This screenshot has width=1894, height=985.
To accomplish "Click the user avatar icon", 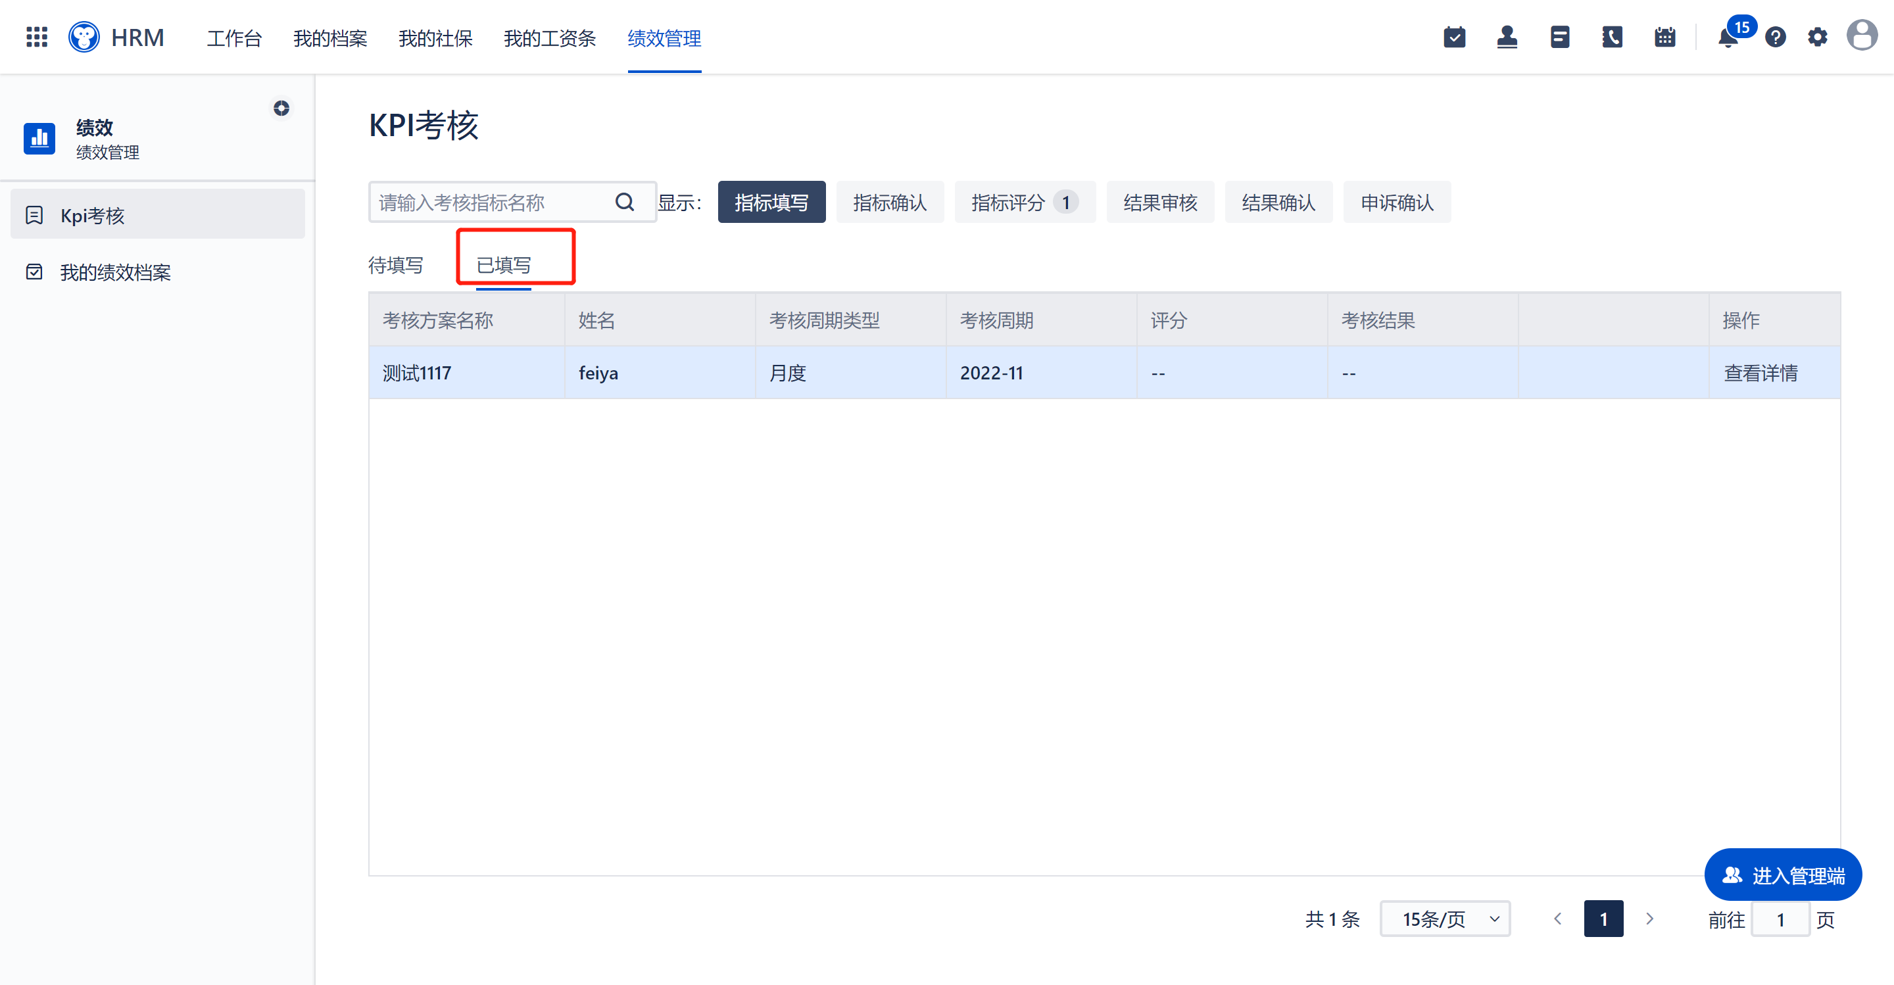I will point(1862,36).
